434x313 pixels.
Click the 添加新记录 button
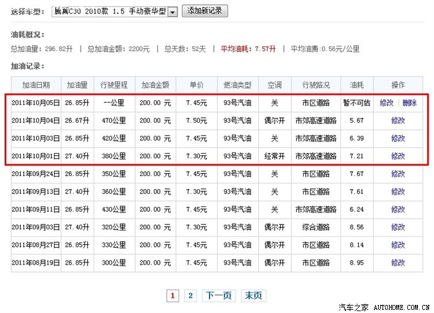tap(205, 11)
